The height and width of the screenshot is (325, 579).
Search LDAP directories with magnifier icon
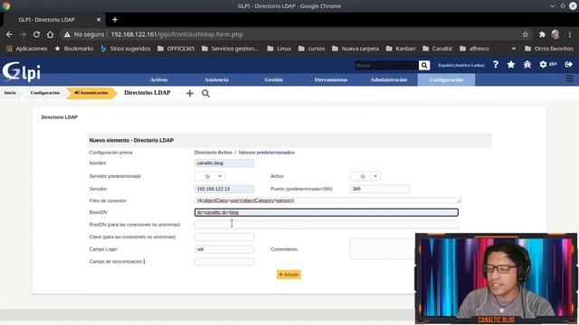[205, 93]
